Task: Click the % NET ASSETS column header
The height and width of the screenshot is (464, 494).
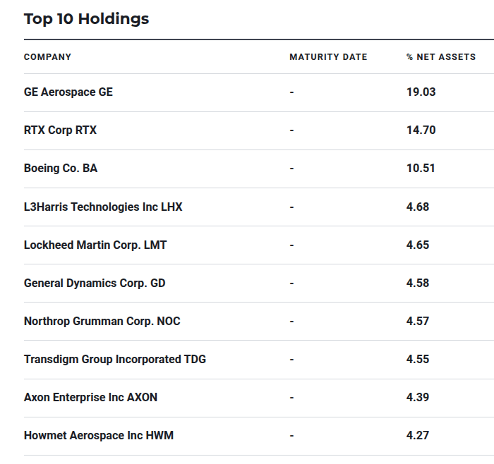Action: pos(441,57)
